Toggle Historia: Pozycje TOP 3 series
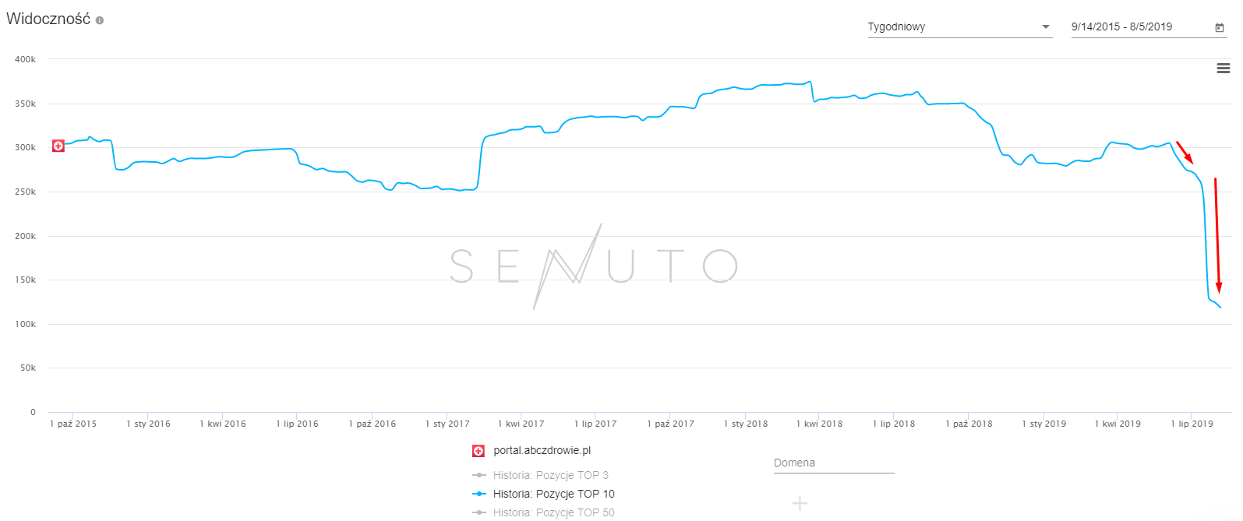The height and width of the screenshot is (521, 1243). tap(550, 475)
